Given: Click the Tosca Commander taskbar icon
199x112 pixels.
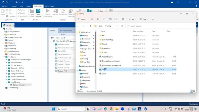Looking at the screenshot, I should pos(140,109).
